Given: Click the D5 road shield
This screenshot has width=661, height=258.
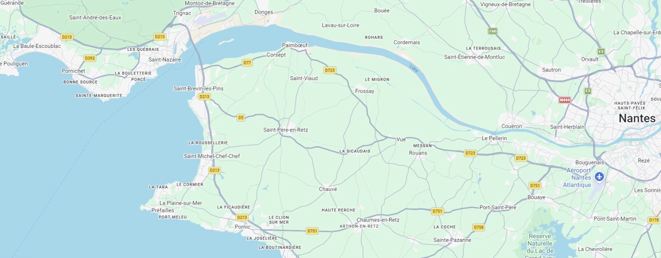Looking at the screenshot, I should pos(241,117).
